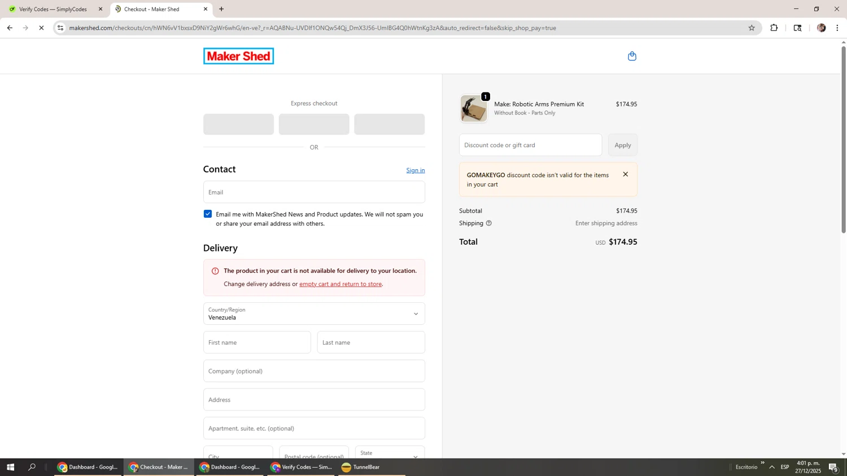Open the notification center icon

(x=833, y=467)
